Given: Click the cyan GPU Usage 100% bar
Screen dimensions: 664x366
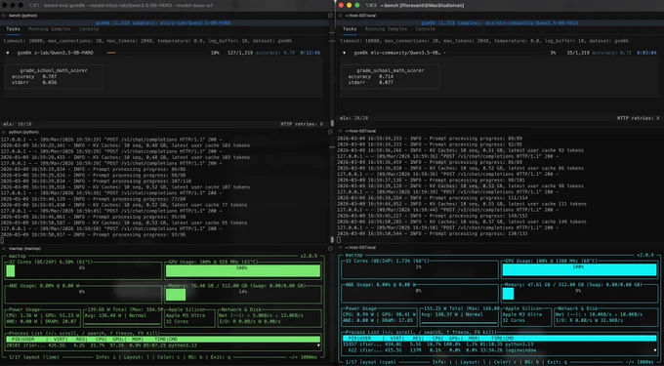Looking at the screenshot, I should [579, 270].
